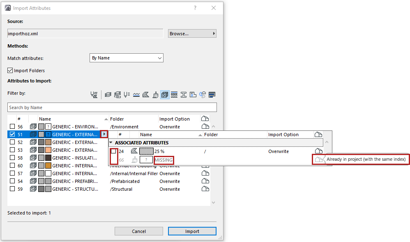410x242 pixels.
Task: Click row 52 brown color swatch
Action: click(48, 142)
